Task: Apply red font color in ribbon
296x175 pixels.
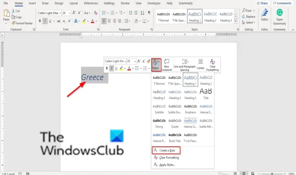Action: [93, 21]
